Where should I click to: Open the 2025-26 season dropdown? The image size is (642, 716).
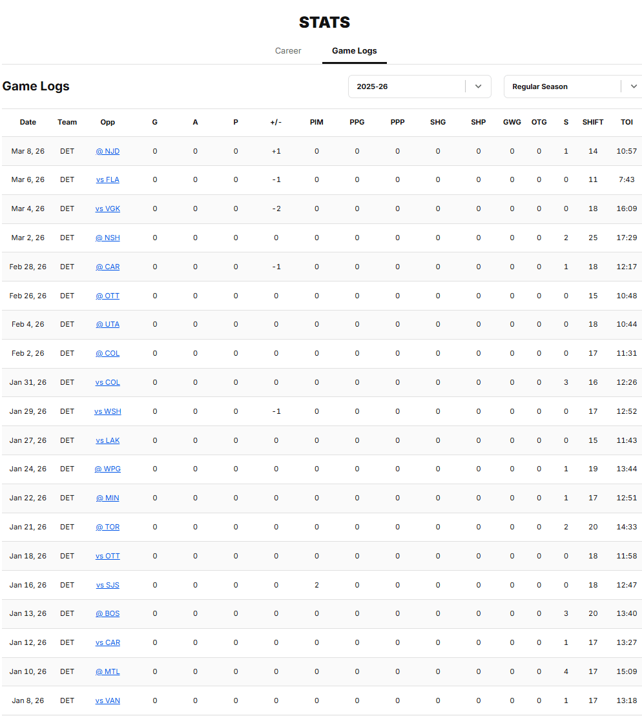pos(407,87)
